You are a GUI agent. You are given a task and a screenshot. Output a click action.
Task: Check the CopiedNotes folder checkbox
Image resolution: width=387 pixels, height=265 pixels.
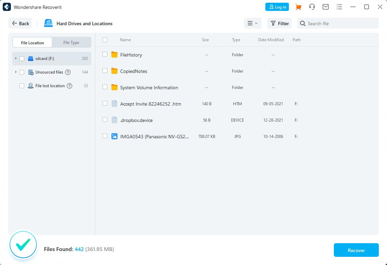[105, 71]
